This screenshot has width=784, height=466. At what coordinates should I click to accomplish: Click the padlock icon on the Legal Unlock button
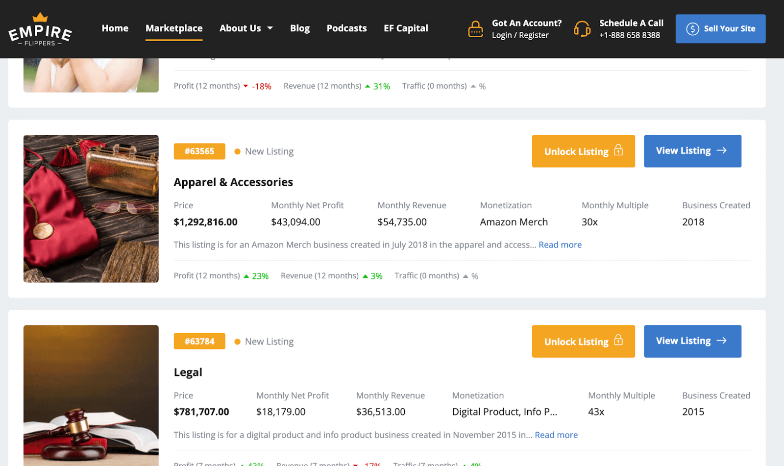pyautogui.click(x=618, y=341)
